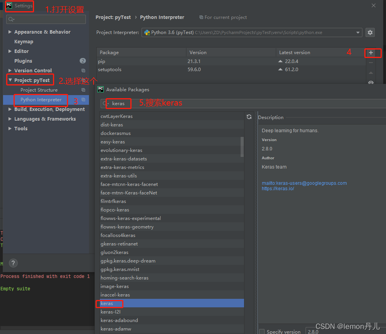This screenshot has width=386, height=334.
Task: Click Project Structure project-level icon
Action: click(x=83, y=90)
